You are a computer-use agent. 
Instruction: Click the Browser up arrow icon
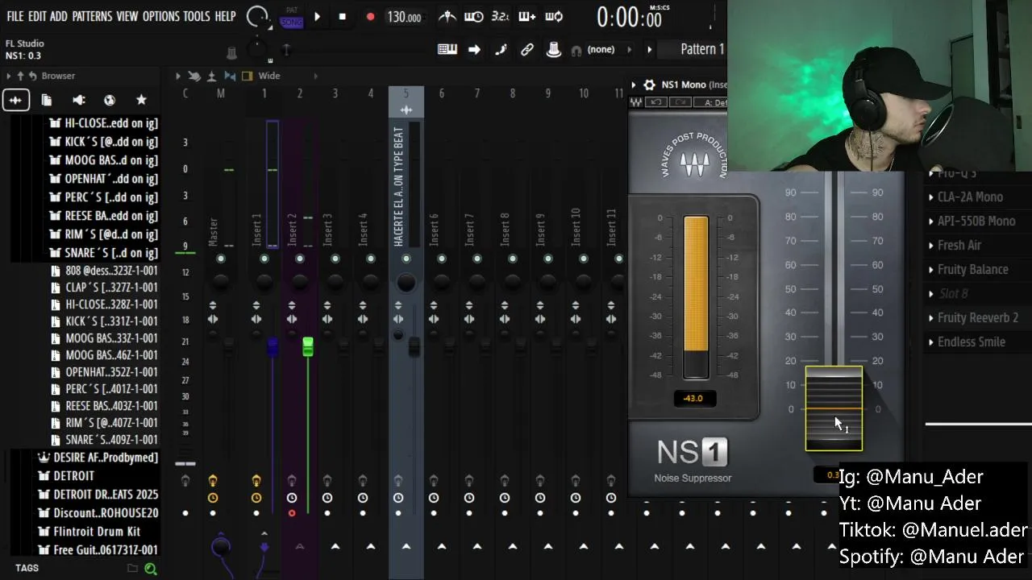pyautogui.click(x=20, y=76)
